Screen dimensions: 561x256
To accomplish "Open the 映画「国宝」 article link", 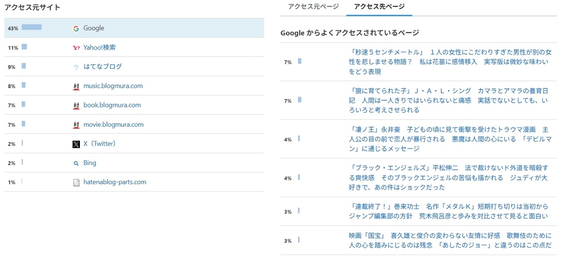I will click(x=448, y=241).
